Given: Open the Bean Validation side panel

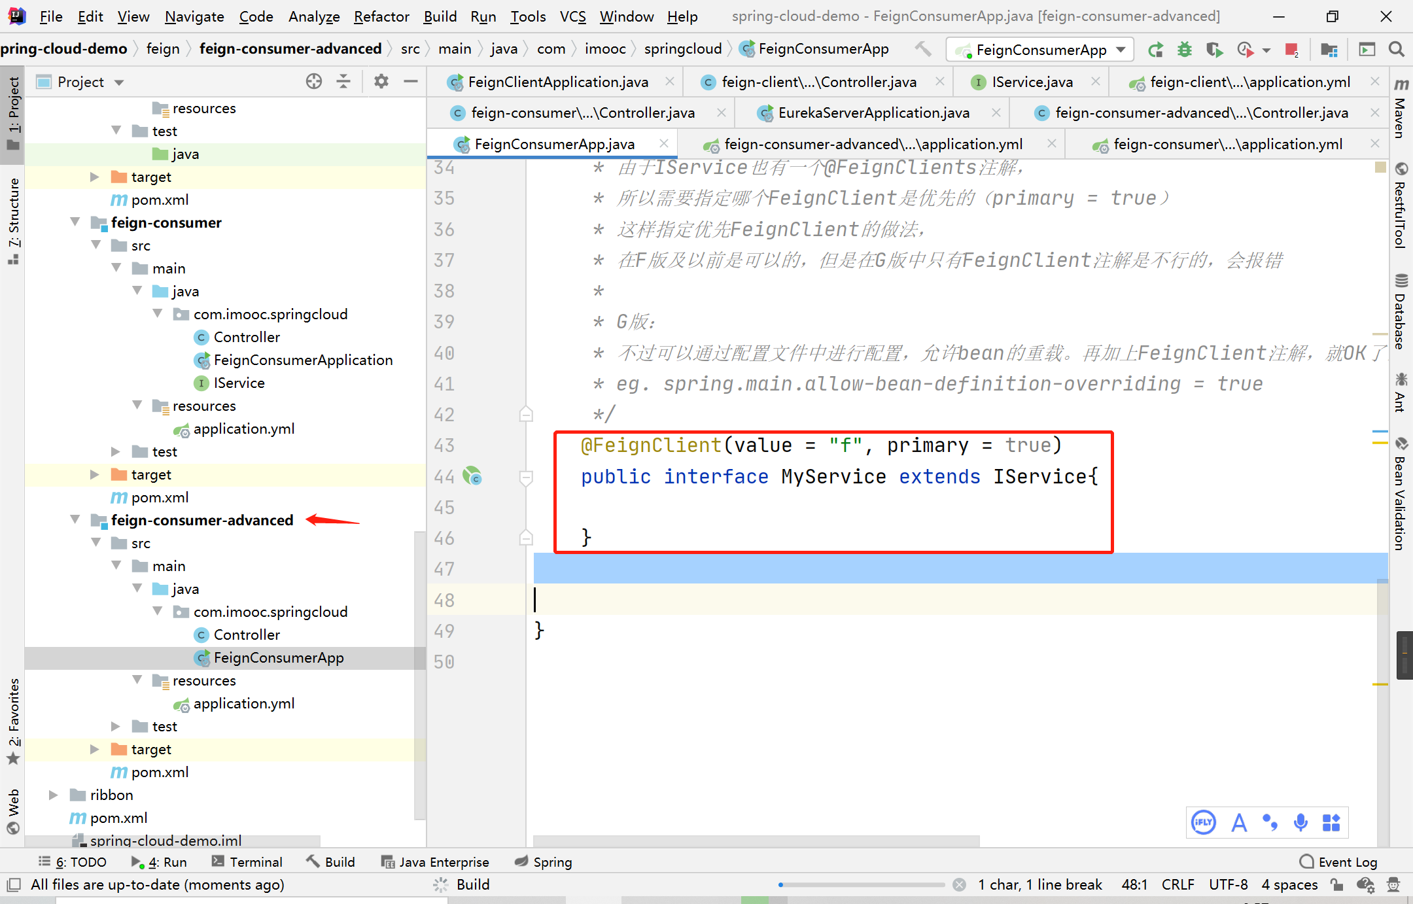Looking at the screenshot, I should (1401, 494).
